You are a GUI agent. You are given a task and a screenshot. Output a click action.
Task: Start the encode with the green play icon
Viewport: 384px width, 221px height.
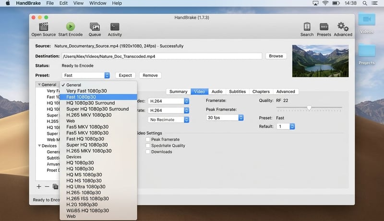tap(70, 26)
